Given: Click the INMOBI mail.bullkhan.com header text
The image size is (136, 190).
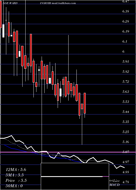Looking at the screenshot, I should click(x=58, y=3).
